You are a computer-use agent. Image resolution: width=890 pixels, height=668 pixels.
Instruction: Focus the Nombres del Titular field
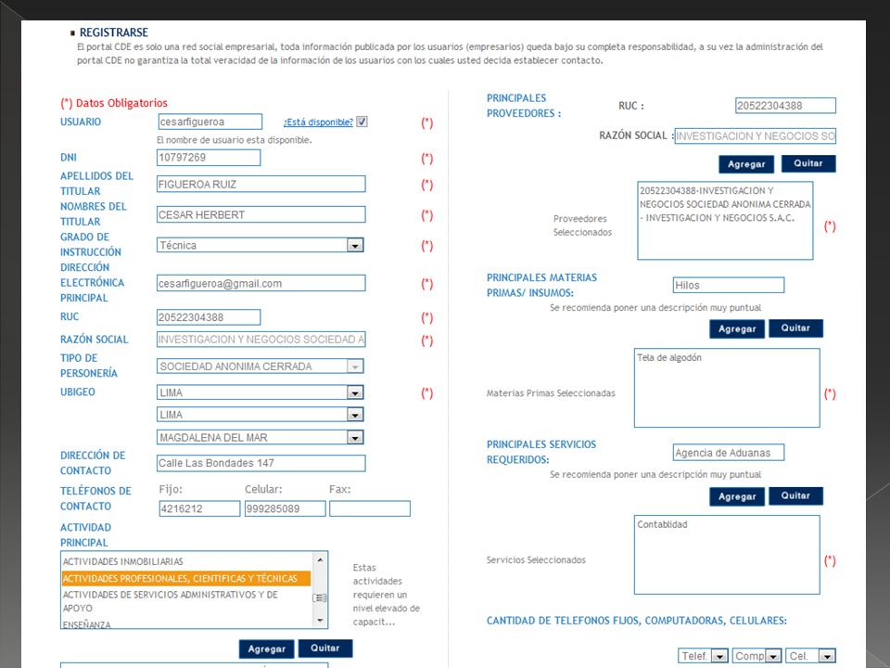tap(261, 214)
